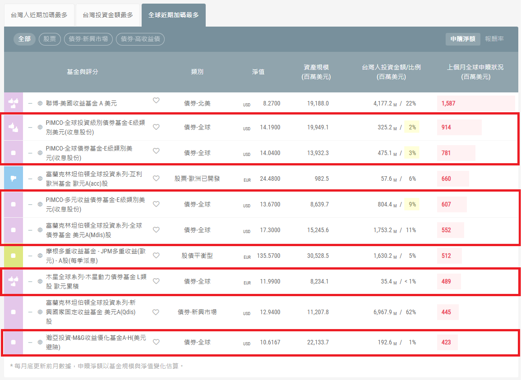
Task: Favorite 聯博-美國收益基金 using its heart icon
Action: click(x=156, y=101)
